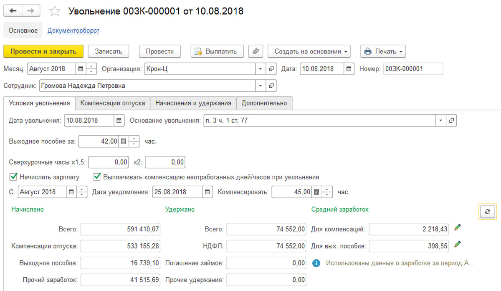Toggle the Начислить зарплату checkbox
501x291 pixels.
point(13,177)
